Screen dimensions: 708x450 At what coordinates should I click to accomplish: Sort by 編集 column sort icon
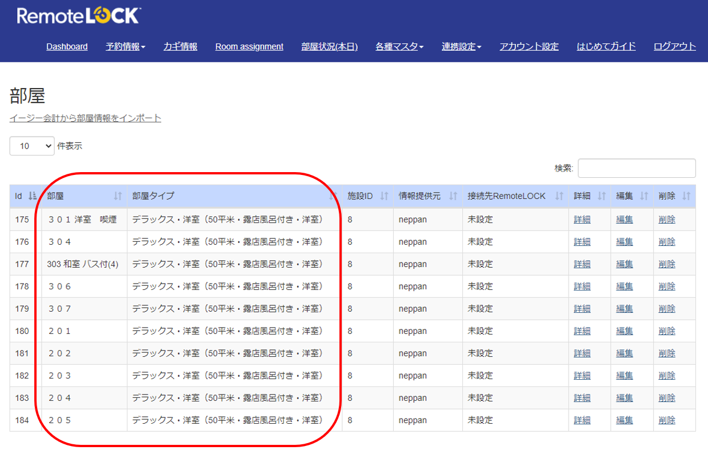pyautogui.click(x=644, y=196)
